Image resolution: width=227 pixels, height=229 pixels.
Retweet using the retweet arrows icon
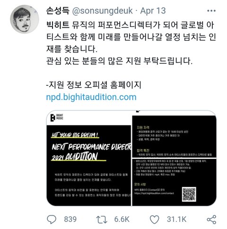coord(102,220)
